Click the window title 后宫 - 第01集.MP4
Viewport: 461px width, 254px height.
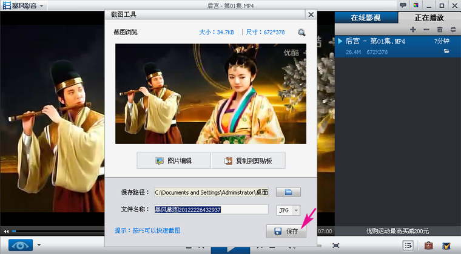[231, 5]
